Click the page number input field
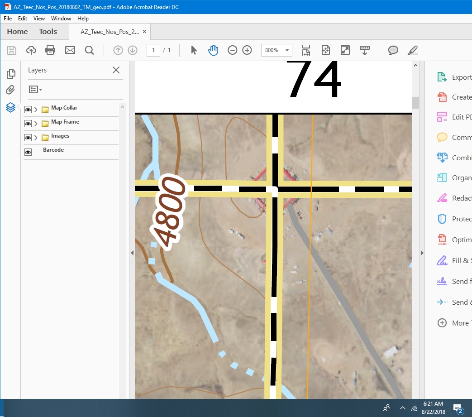 point(153,50)
